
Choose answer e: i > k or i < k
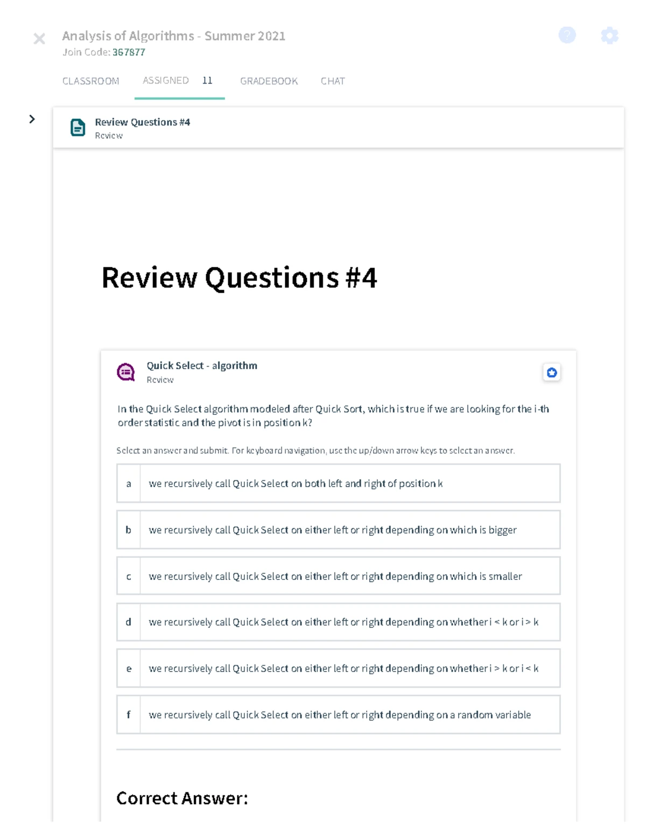(x=339, y=668)
